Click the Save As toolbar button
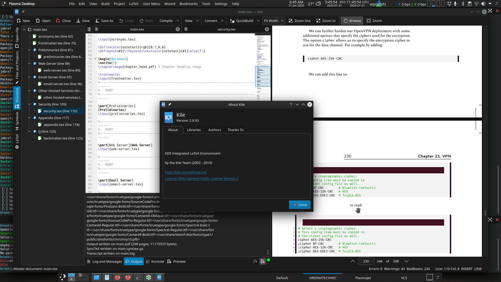Image resolution: width=501 pixels, height=282 pixels. pos(104,21)
